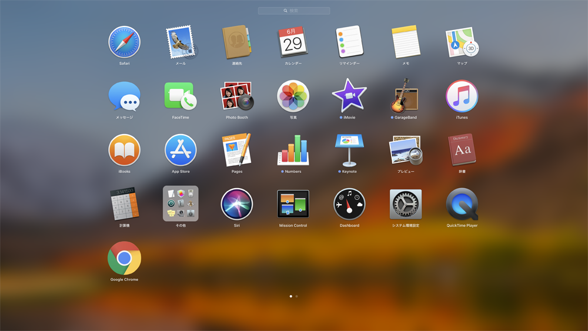
Task: Open the App Store
Action: [x=181, y=150]
